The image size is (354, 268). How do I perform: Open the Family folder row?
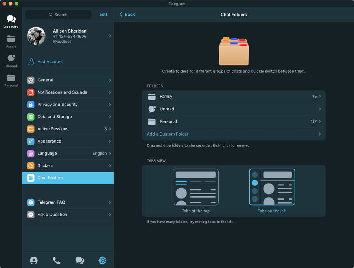(234, 97)
